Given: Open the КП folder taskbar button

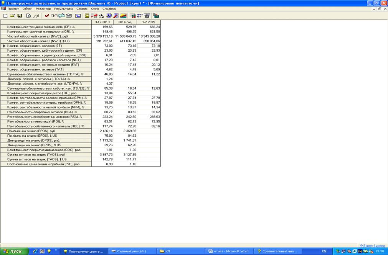Looking at the screenshot, I should point(181,251).
